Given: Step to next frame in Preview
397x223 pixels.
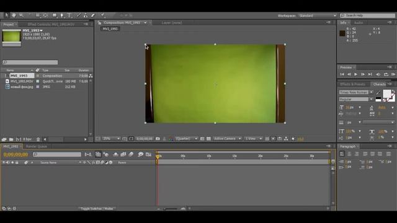Looking at the screenshot, I should click(363, 74).
